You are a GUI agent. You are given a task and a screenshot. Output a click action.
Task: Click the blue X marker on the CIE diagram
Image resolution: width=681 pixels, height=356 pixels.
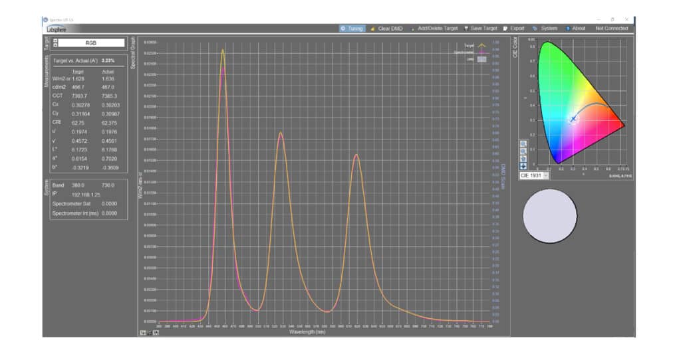573,118
